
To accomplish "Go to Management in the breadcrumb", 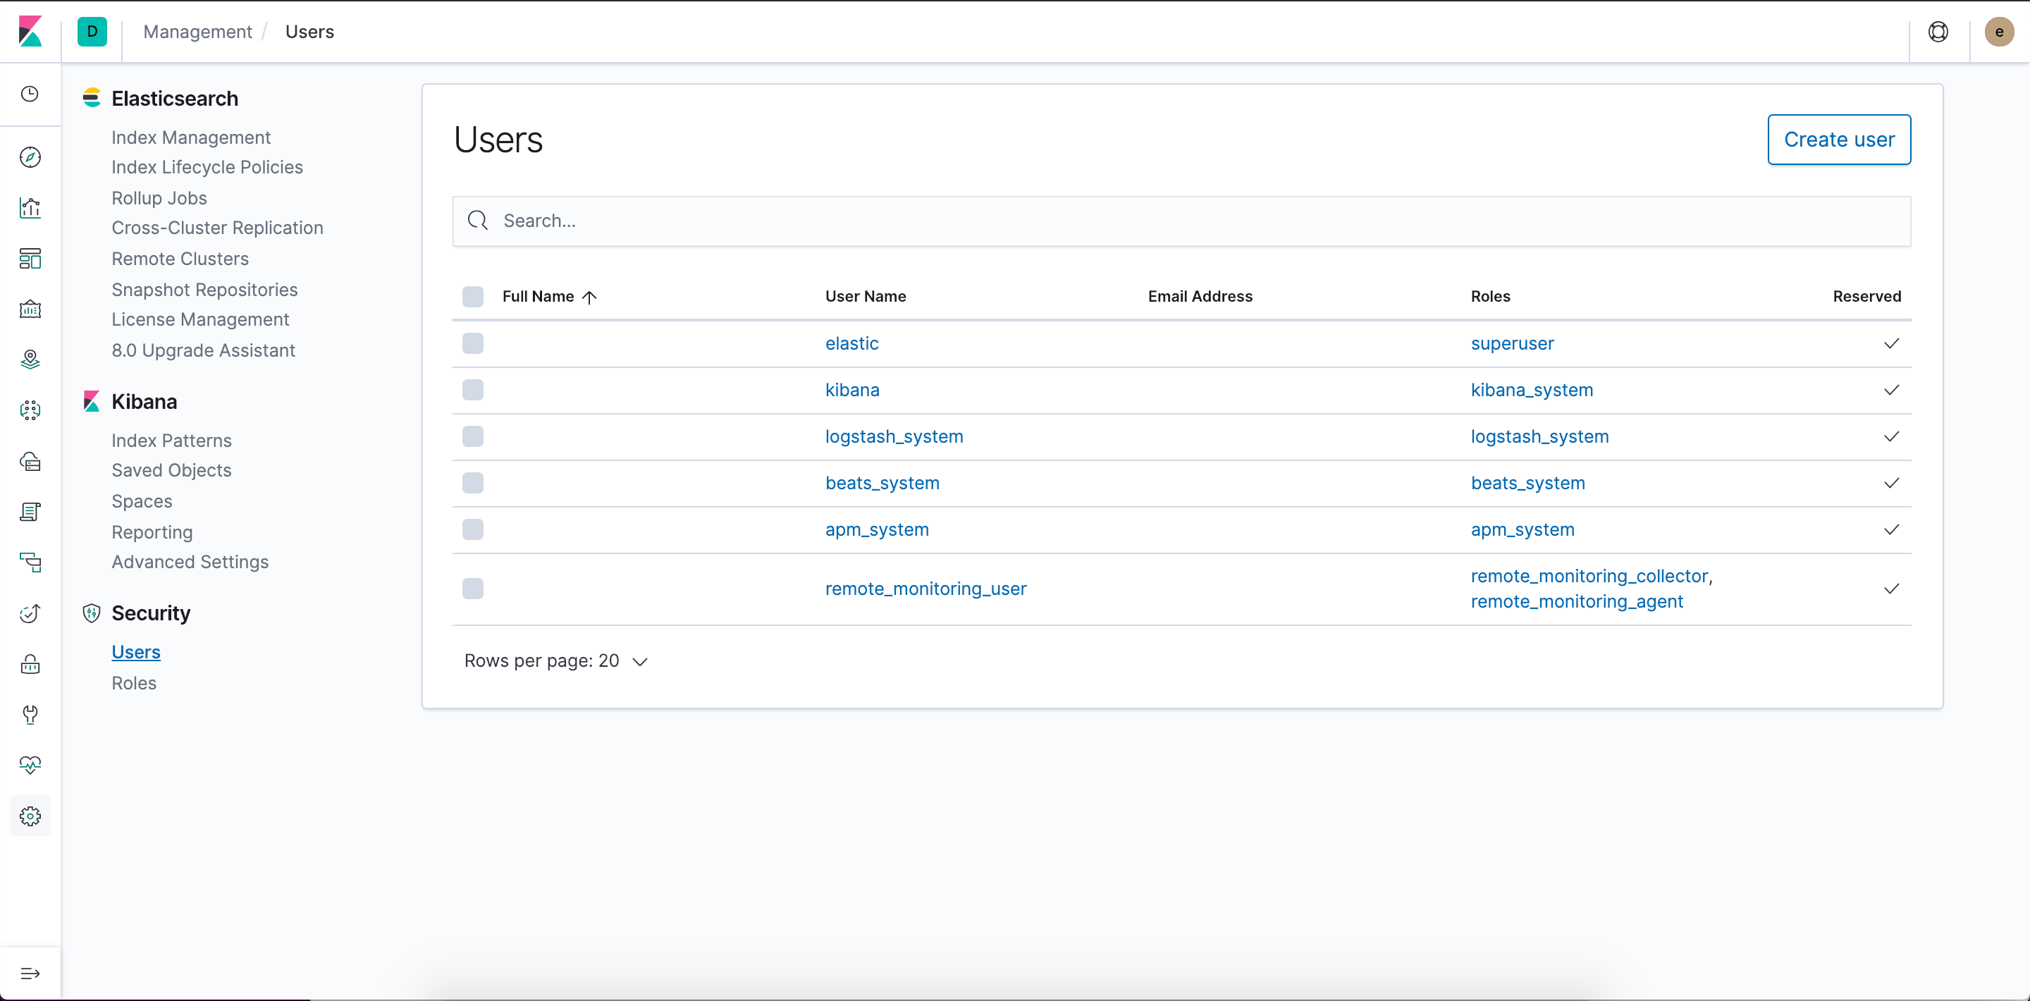I will [197, 32].
